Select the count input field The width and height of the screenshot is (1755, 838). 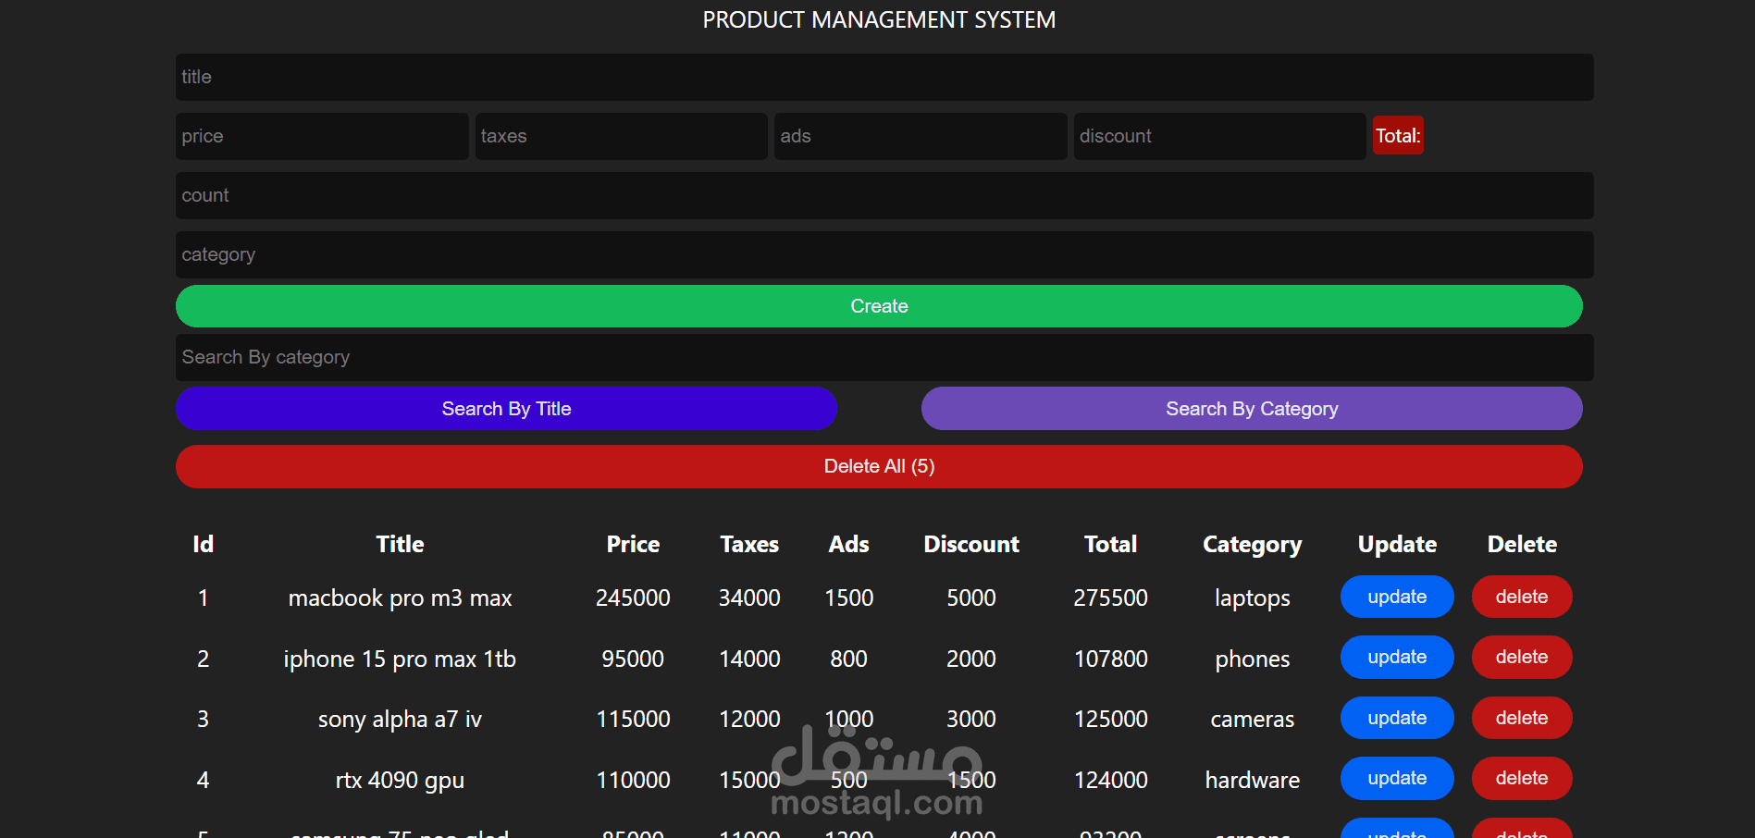point(884,195)
